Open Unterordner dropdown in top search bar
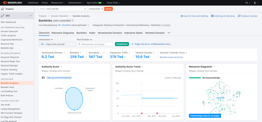Screen dimensions: 262x122 pos(95,9)
